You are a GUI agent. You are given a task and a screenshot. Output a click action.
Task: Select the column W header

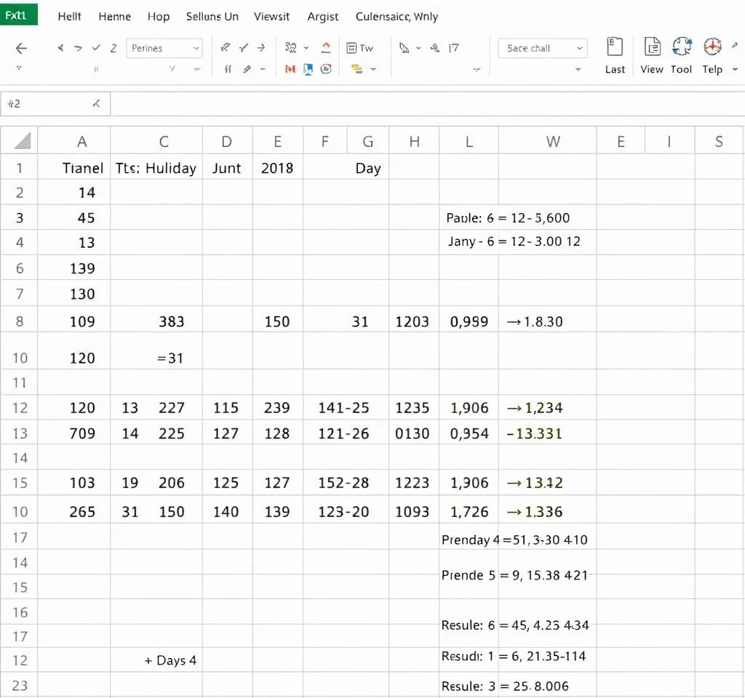tap(553, 142)
